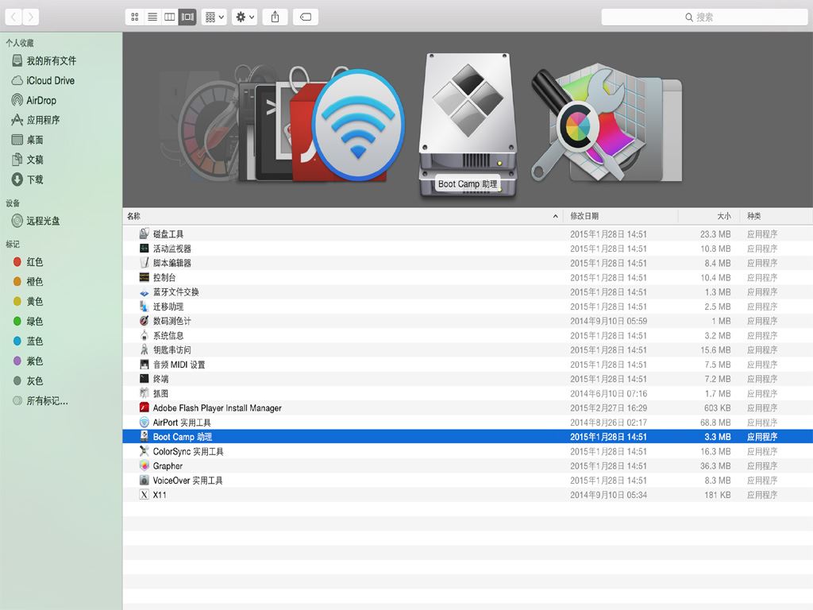This screenshot has height=610, width=813.
Task: Switch to icon view in toolbar
Action: click(135, 17)
